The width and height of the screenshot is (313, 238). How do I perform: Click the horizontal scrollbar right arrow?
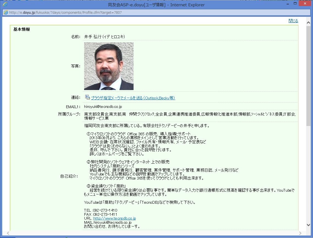[300, 233]
